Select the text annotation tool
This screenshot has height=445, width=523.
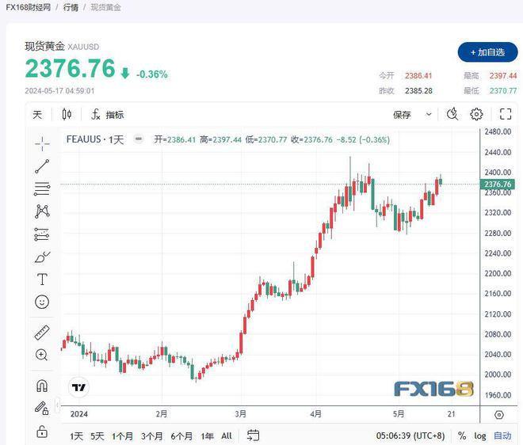pos(42,280)
